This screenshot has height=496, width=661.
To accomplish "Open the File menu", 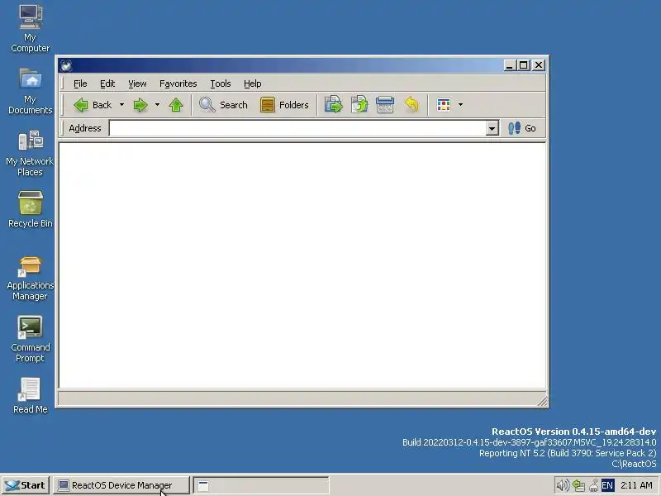I will click(80, 83).
